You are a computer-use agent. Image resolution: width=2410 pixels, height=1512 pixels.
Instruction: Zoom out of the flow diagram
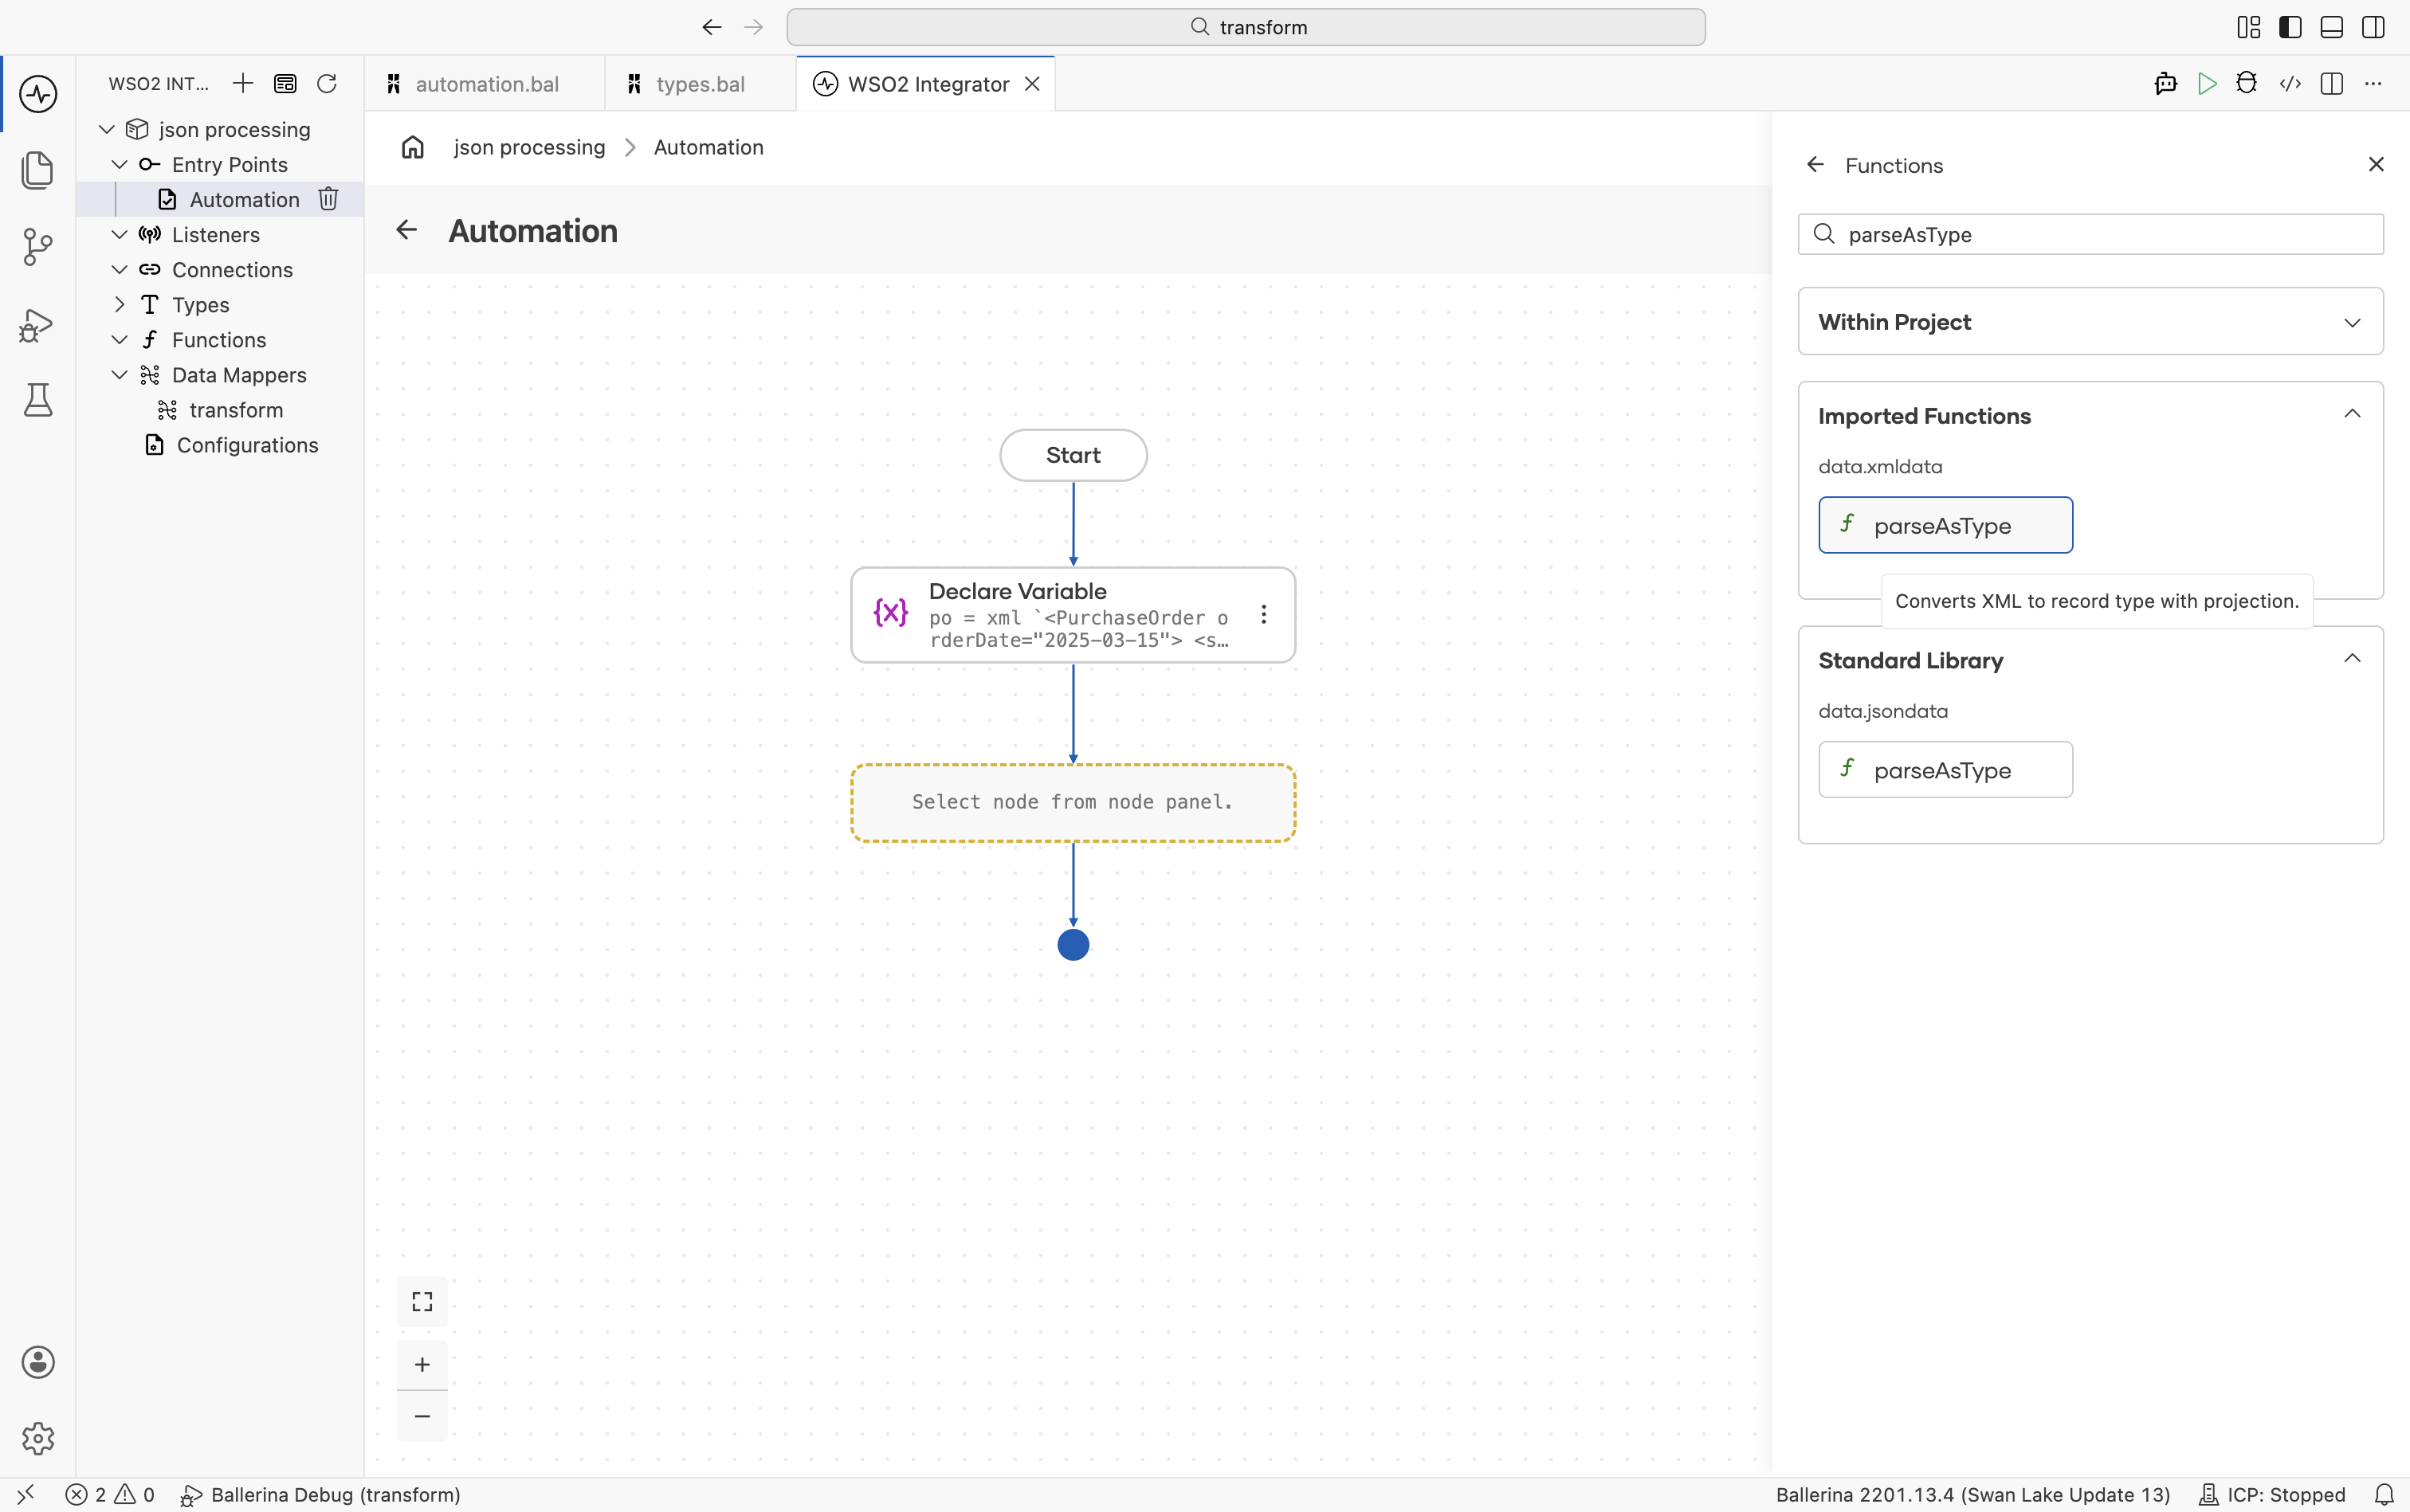[422, 1416]
